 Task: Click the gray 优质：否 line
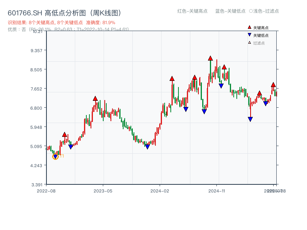click(x=68, y=30)
